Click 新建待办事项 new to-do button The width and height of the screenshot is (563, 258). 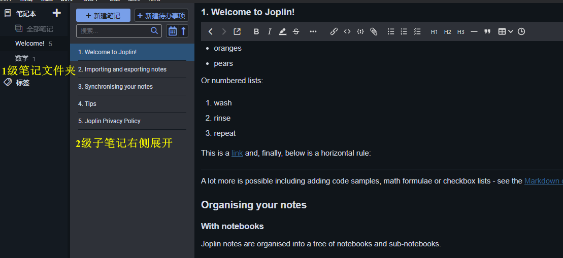click(161, 15)
